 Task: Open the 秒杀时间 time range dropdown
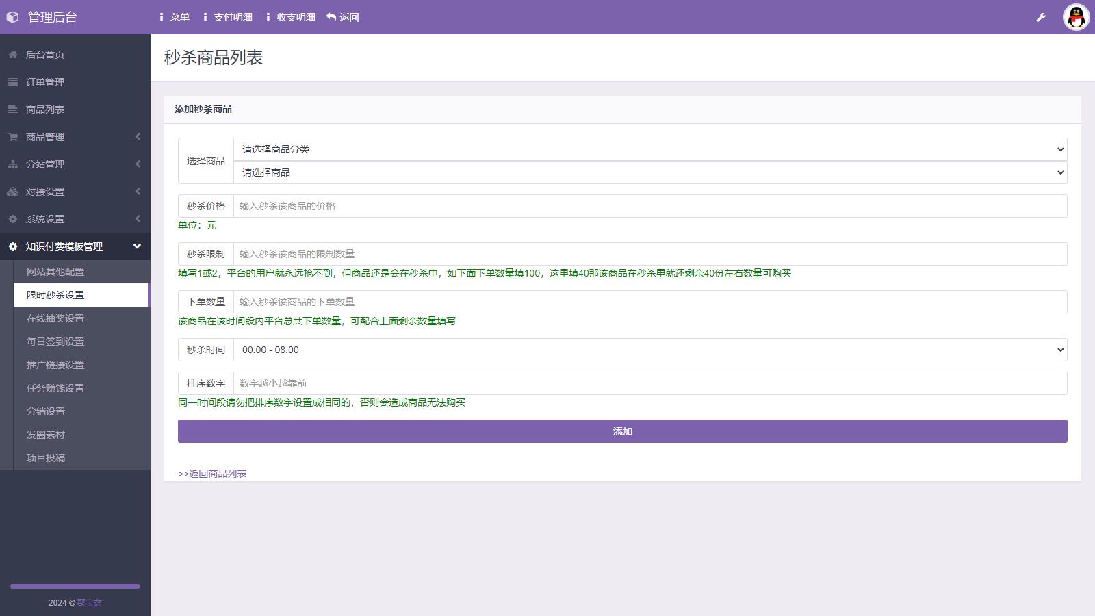649,350
